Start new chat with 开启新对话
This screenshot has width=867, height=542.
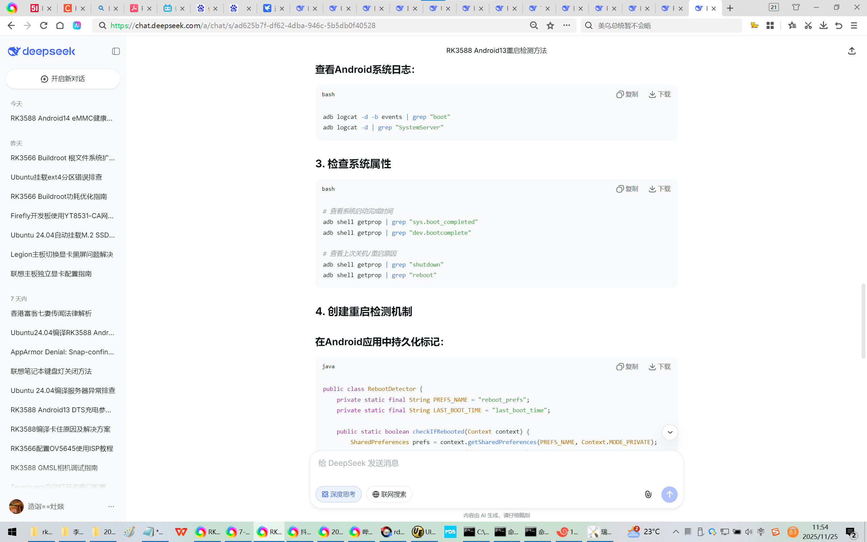63,79
